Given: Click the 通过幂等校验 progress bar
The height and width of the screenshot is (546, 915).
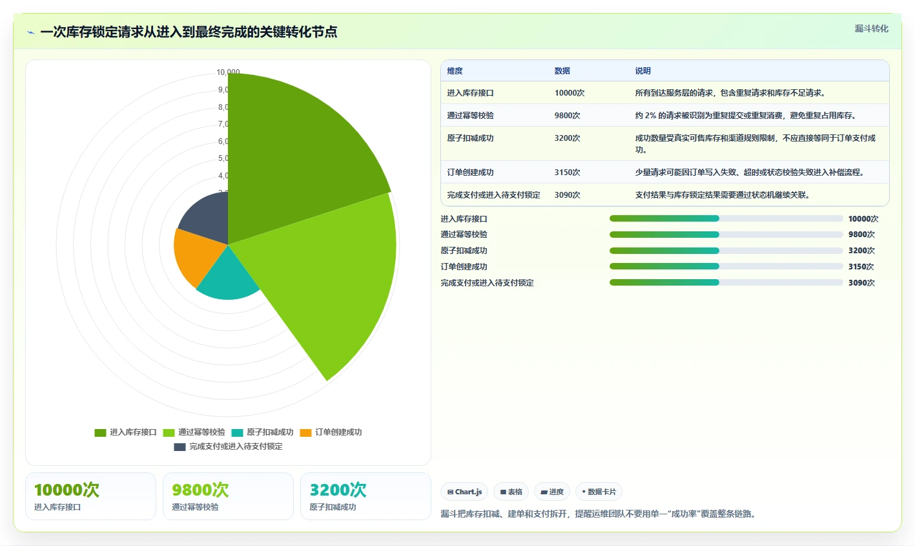Looking at the screenshot, I should point(726,235).
